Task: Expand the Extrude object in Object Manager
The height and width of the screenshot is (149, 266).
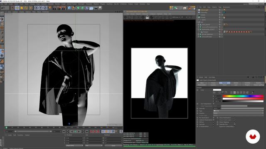Action: click(197, 17)
